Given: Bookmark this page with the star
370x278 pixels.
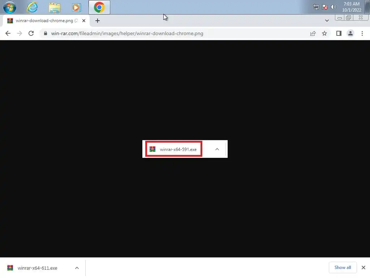Looking at the screenshot, I should click(x=324, y=33).
